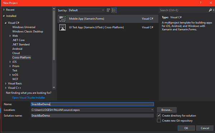Click the help question mark icon
The width and height of the screenshot is (215, 133).
click(200, 3)
